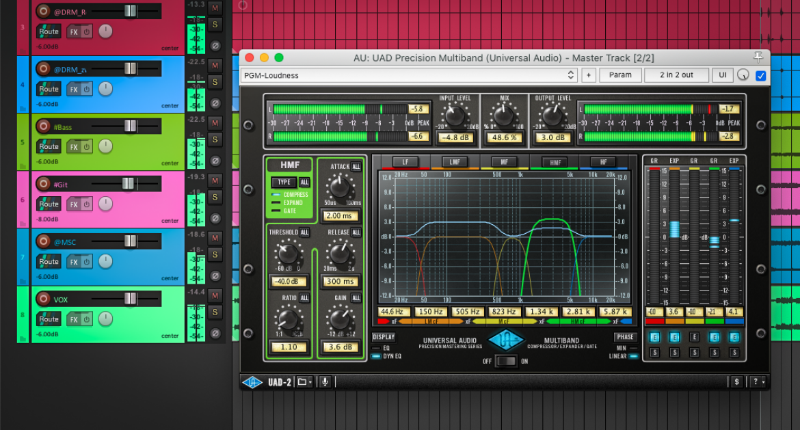Viewport: 800px width, 430px height.
Task: Open the PGM-Loudness preset dropdown
Action: click(409, 75)
